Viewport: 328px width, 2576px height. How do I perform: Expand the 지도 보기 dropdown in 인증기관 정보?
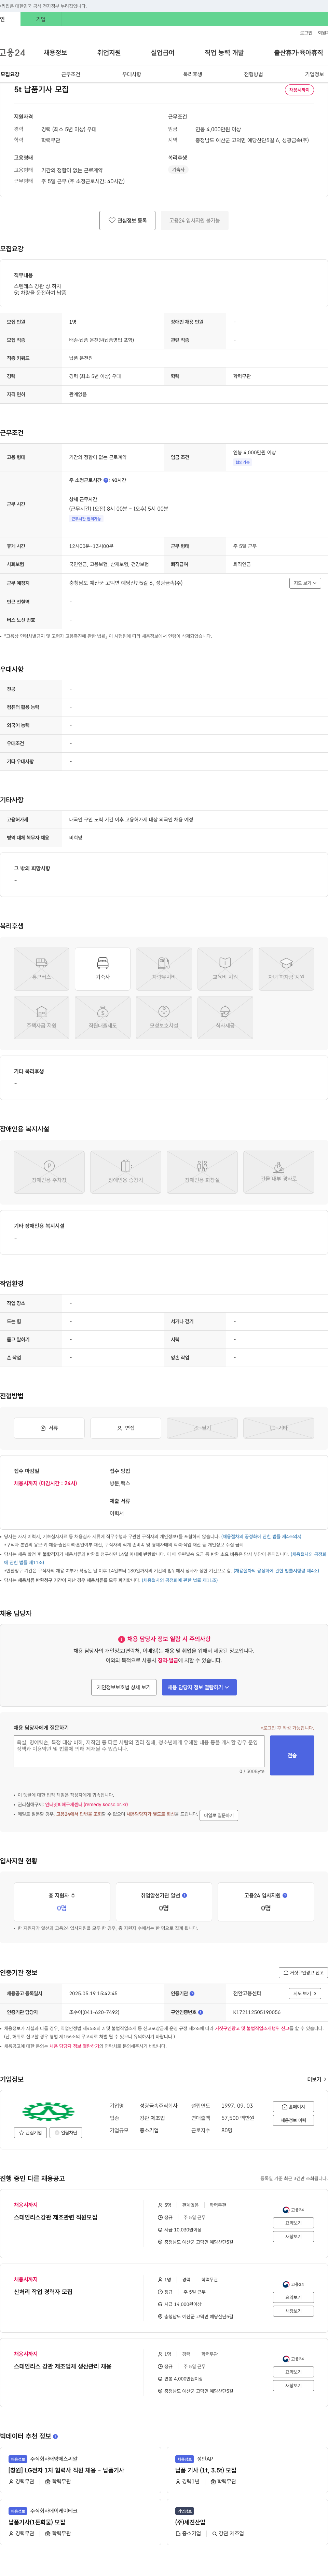(x=305, y=1992)
